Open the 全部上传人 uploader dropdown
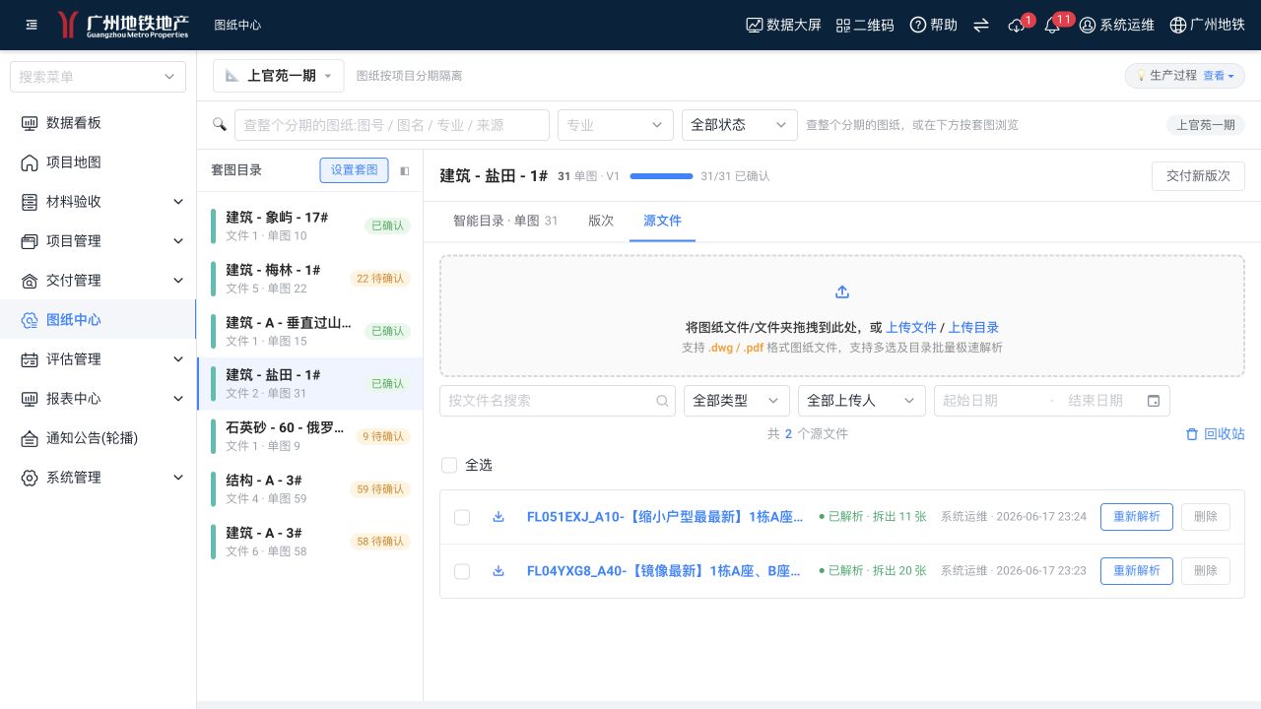 pyautogui.click(x=862, y=401)
